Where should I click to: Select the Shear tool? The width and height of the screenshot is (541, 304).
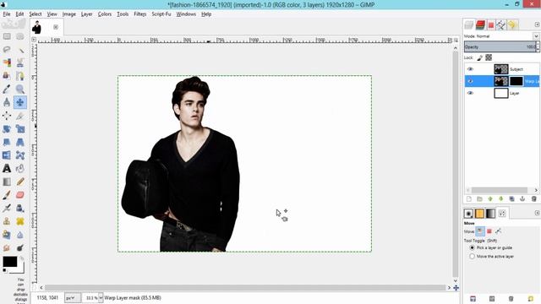7,142
